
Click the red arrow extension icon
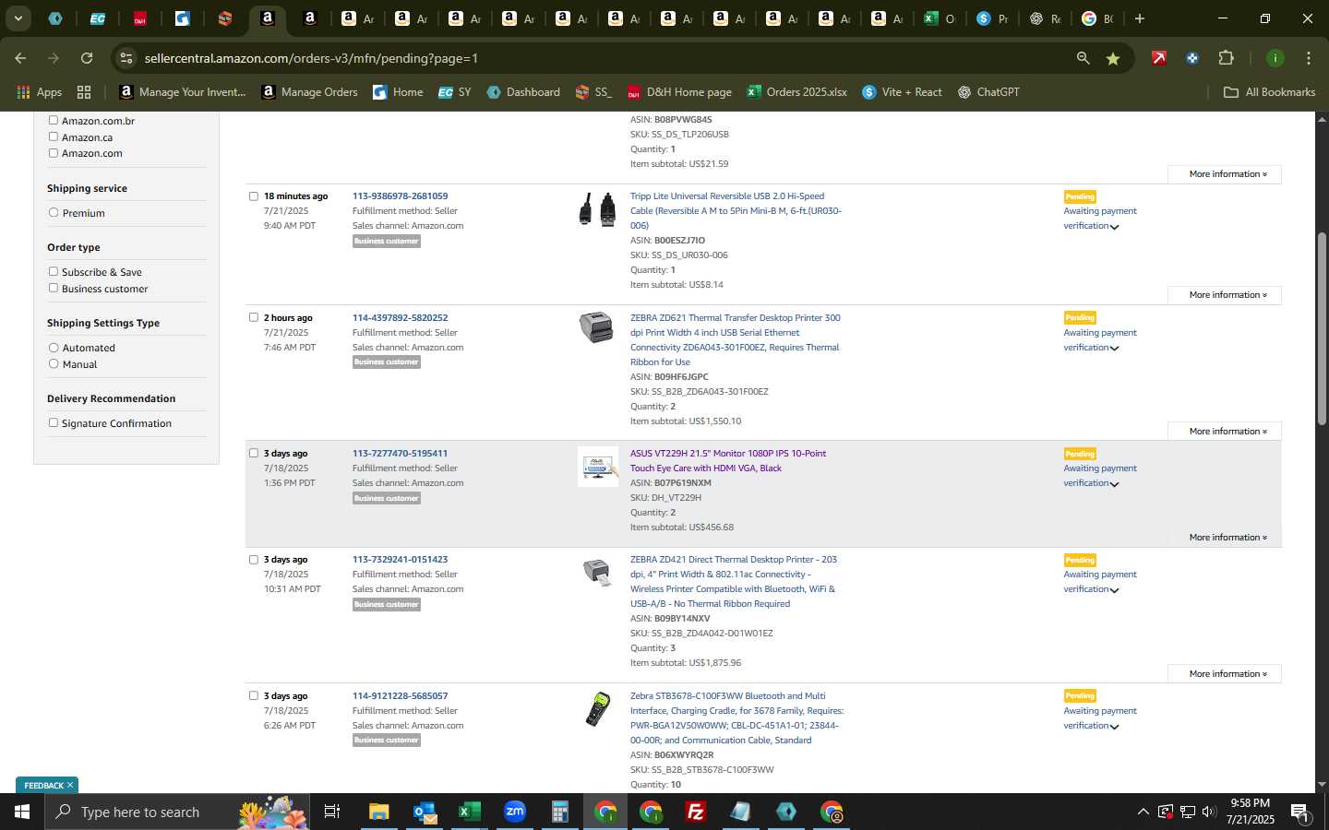pos(1158,58)
